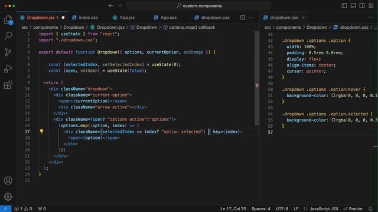The width and height of the screenshot is (378, 212).
Task: Open the Extensions view
Action: coord(8,85)
